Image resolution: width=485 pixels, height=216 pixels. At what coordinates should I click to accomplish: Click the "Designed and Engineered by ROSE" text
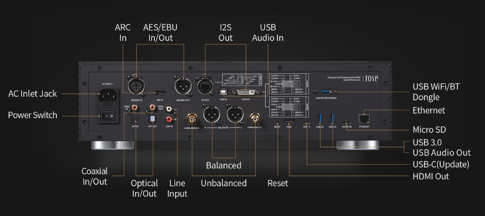pyautogui.click(x=344, y=77)
